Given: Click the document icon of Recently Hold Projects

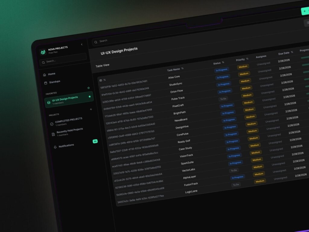Looking at the screenshot, I should pyautogui.click(x=53, y=134).
